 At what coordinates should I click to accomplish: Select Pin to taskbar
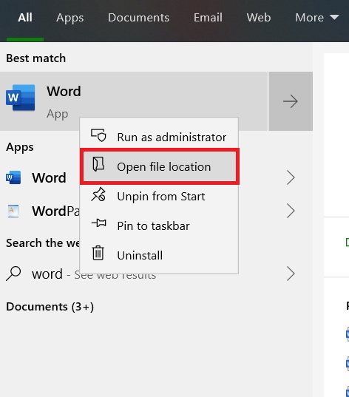point(159,225)
